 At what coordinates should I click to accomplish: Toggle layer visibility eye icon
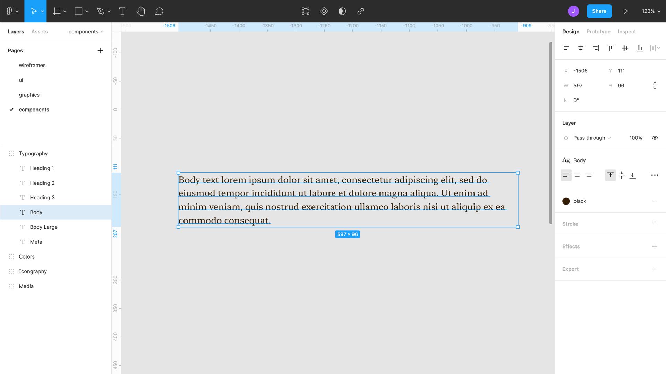655,138
